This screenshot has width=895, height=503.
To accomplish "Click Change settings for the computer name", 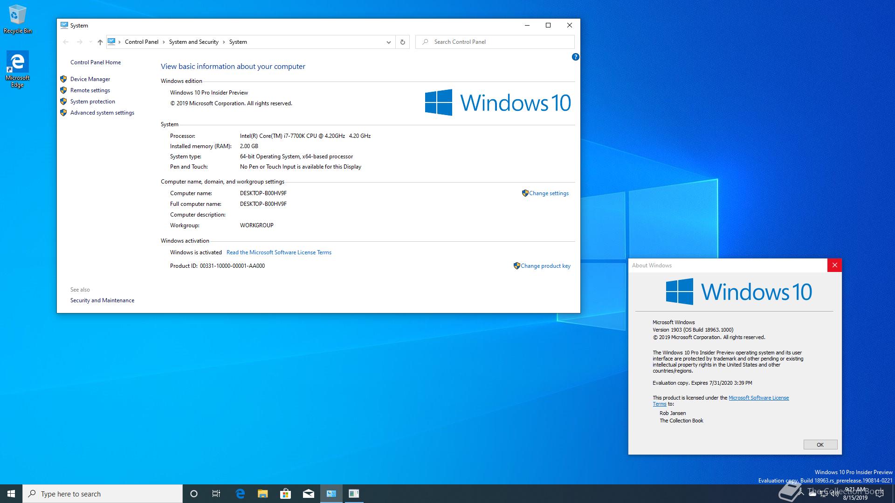I will click(549, 193).
